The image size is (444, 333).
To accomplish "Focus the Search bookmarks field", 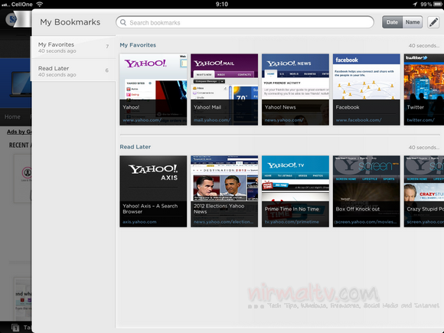I will tap(245, 22).
